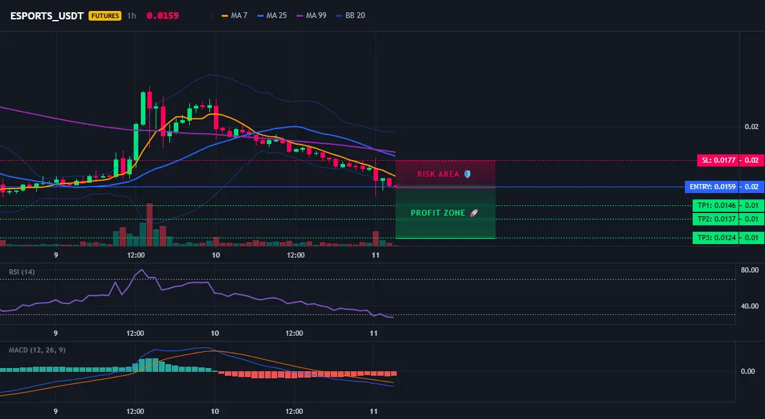Click the TP3: 0.0124 target label
Viewport: 765px width, 419px height.
(x=716, y=238)
